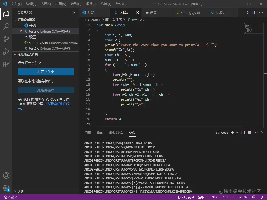The image size is (267, 200).
Task: Select language mode 'C' in status bar
Action: pos(233,197)
